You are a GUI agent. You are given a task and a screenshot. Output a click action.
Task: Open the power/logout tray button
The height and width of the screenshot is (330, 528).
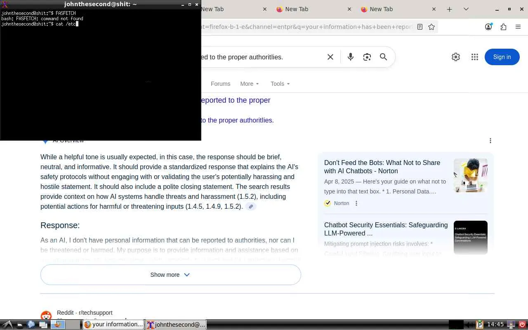pos(522,325)
